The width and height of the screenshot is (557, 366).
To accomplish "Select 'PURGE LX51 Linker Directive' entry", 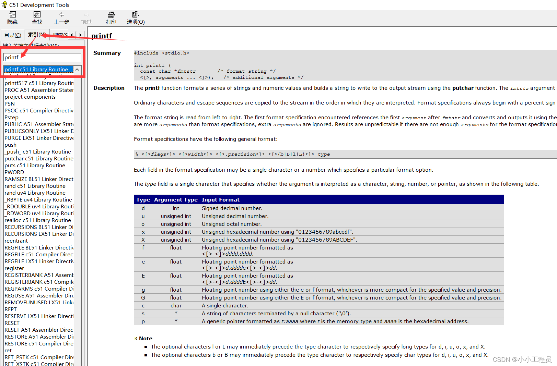I will (39, 138).
